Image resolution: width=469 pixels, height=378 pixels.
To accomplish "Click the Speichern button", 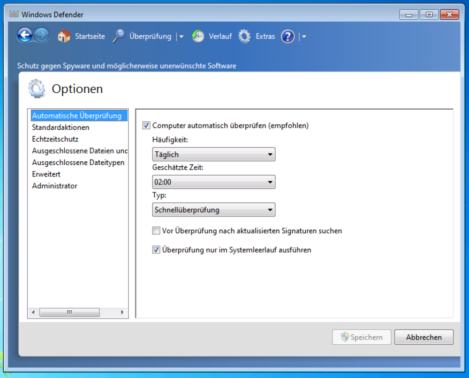I will click(x=361, y=337).
